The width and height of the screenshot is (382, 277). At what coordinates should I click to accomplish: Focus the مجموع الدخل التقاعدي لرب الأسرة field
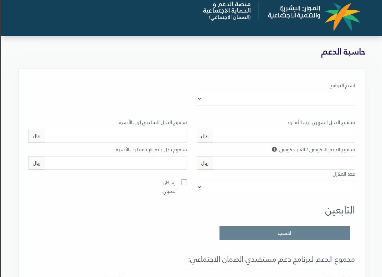coord(116,136)
